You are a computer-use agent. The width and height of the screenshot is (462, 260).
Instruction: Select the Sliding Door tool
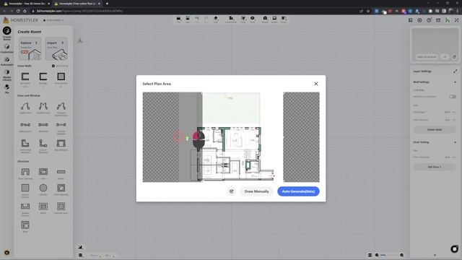pos(25,127)
